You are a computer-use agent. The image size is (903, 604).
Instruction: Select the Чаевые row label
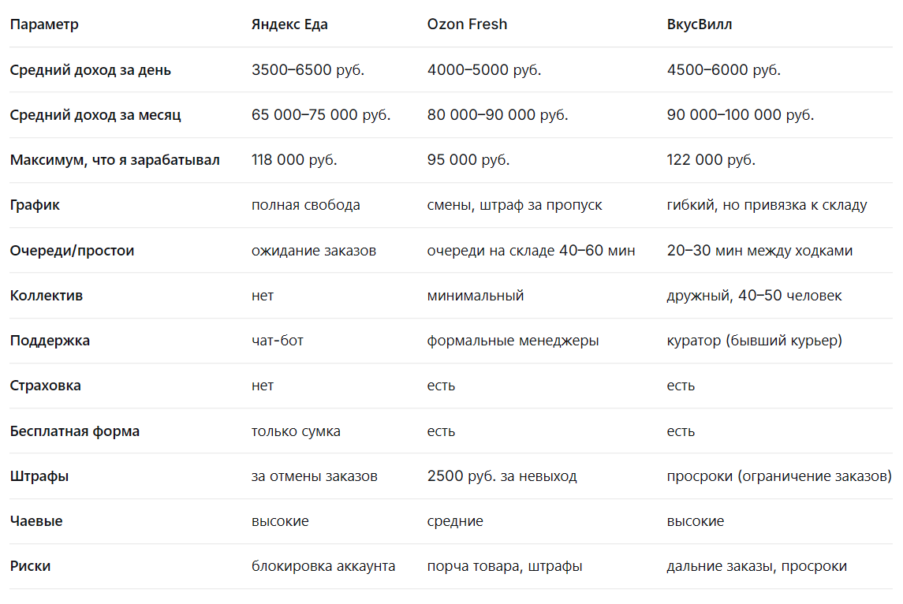point(36,521)
